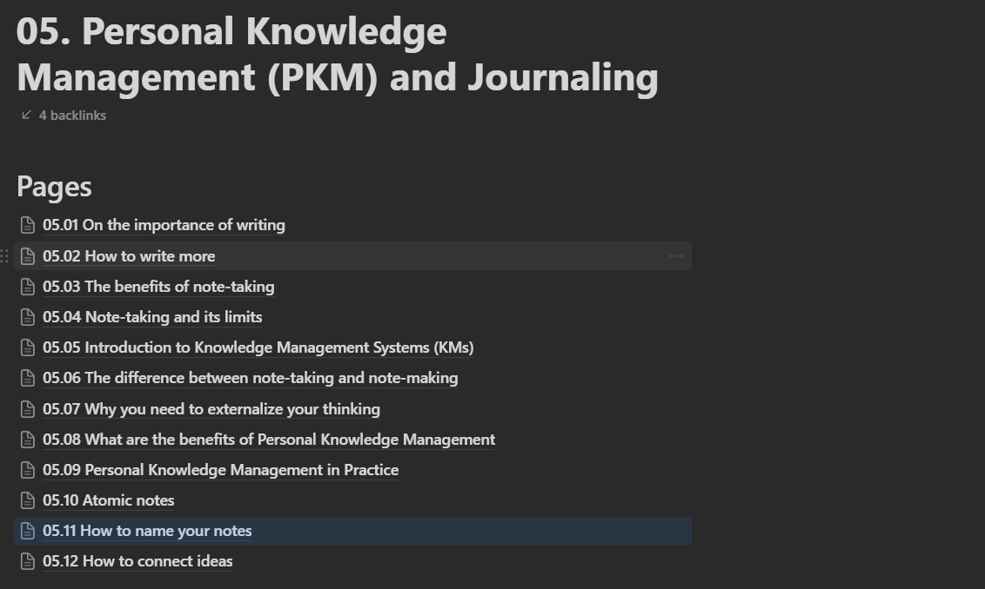Click the drag handle beside 05.02 How to write more
The image size is (985, 589).
point(7,255)
